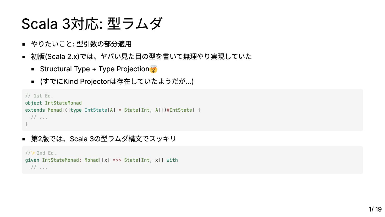The width and height of the screenshot is (385, 217).
Task: Click the square bullet before やりたいこと
Action: tap(24, 45)
